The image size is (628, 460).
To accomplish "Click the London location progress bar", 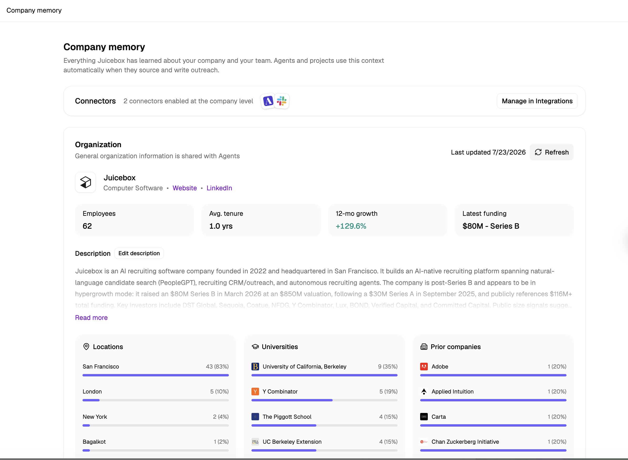I will (x=156, y=400).
